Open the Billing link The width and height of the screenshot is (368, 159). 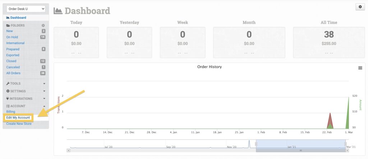click(11, 112)
